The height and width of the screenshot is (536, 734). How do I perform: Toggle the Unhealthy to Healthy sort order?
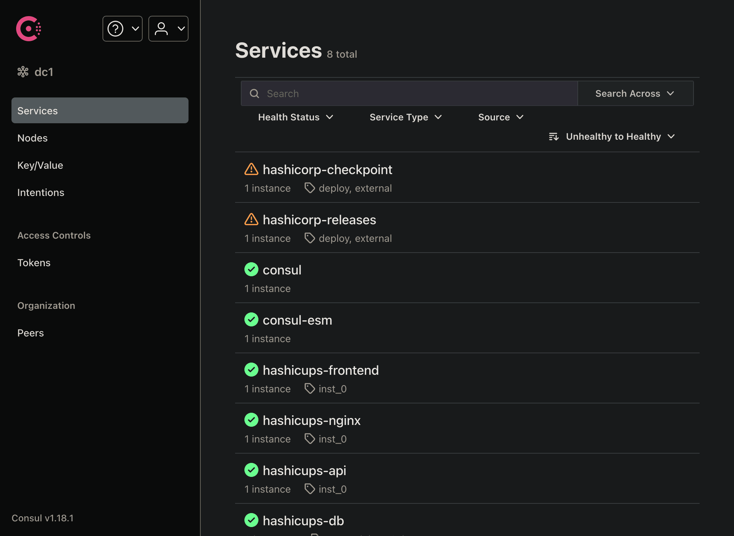(613, 136)
